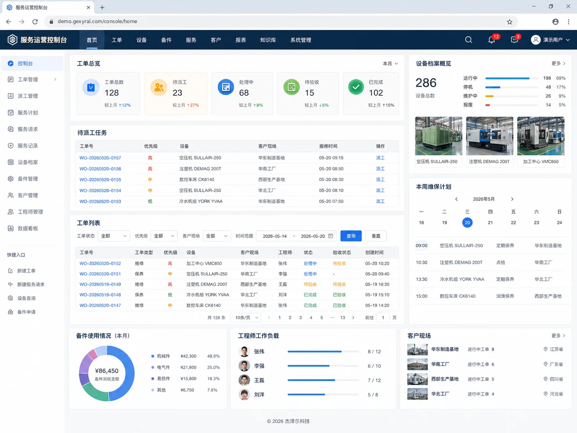Click the 待派工 card icon
Screen dimensions: 577x433
tap(159, 87)
